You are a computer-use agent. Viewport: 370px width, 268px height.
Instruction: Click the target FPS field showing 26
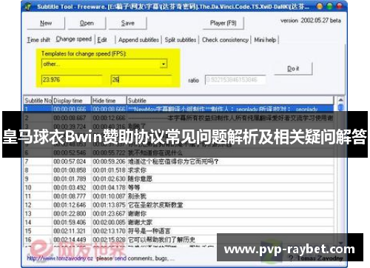141,80
